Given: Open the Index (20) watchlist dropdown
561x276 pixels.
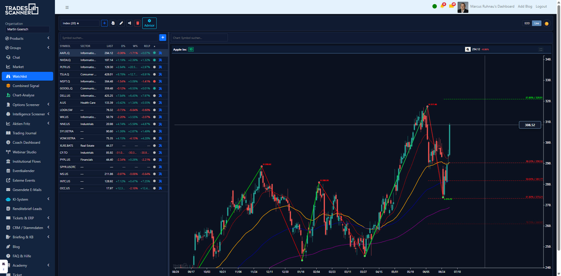Looking at the screenshot, I should (80, 23).
